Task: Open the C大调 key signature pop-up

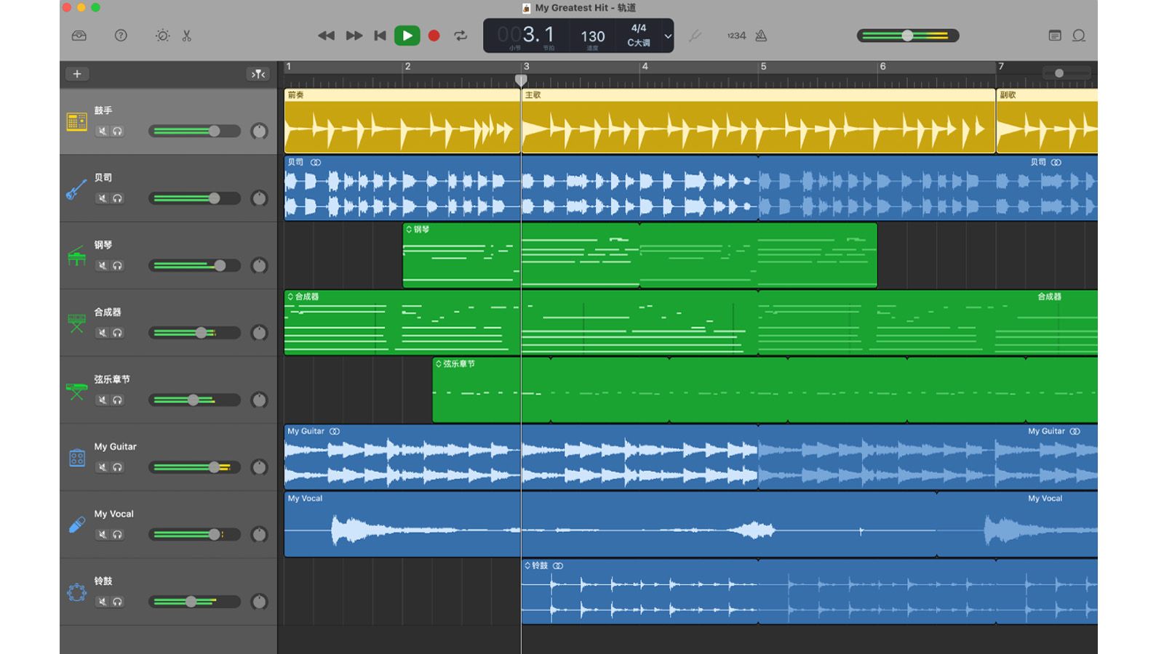Action: pos(638,43)
